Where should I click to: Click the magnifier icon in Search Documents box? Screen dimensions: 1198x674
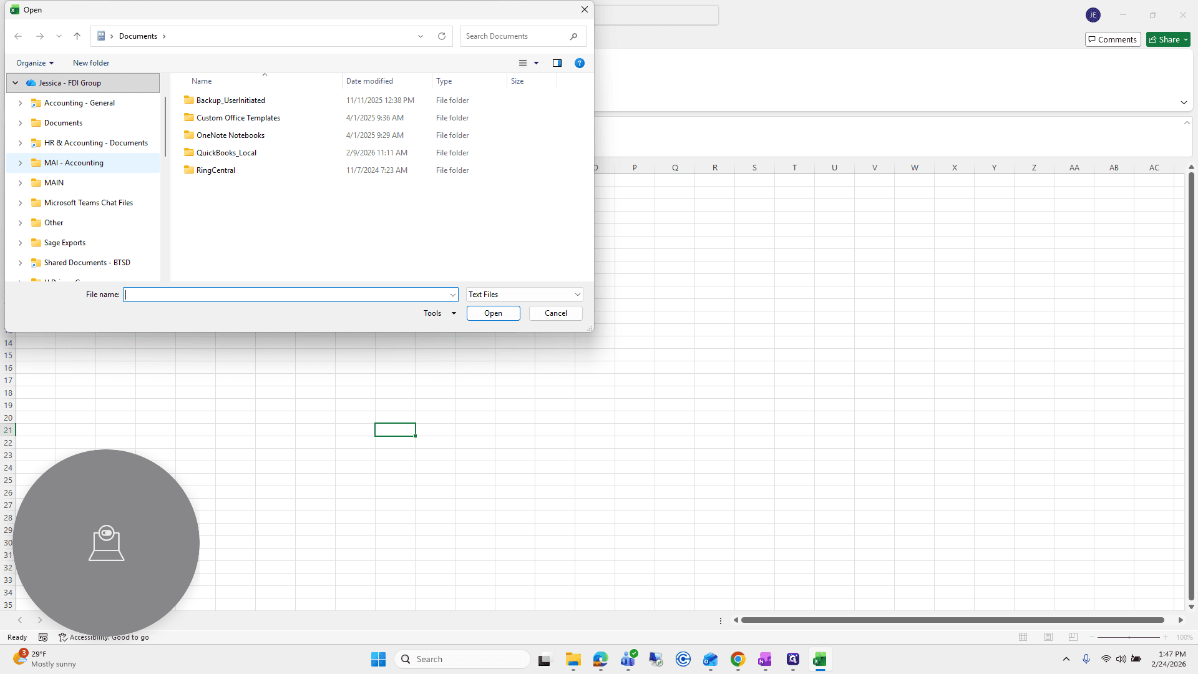(573, 36)
